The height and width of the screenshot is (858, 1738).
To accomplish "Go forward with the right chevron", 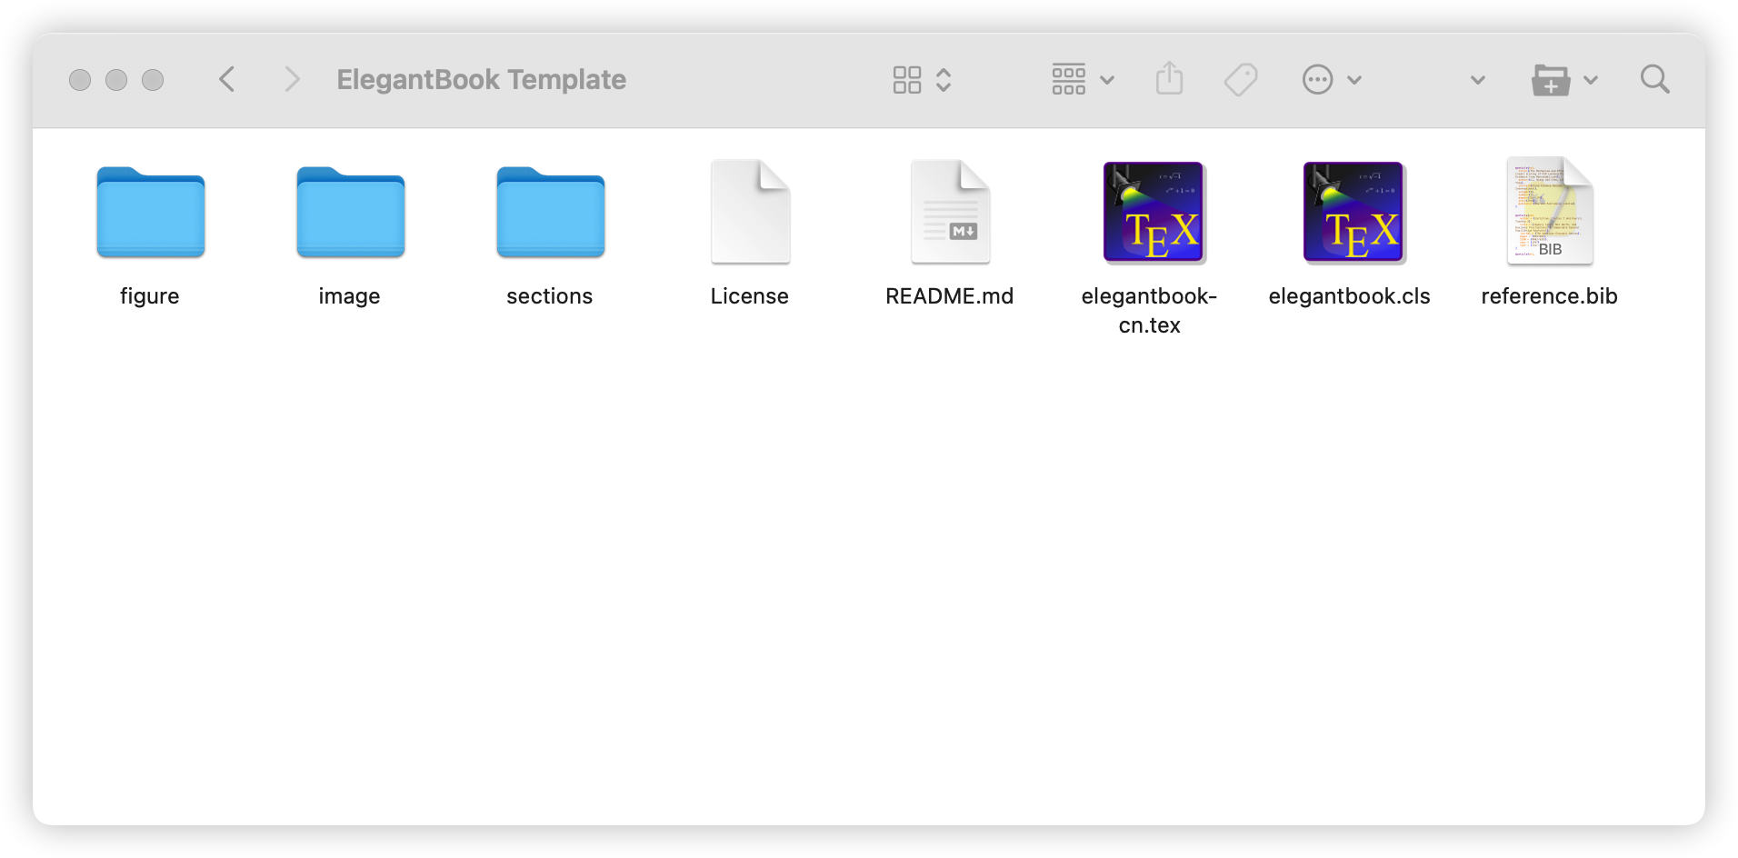I will coord(292,80).
